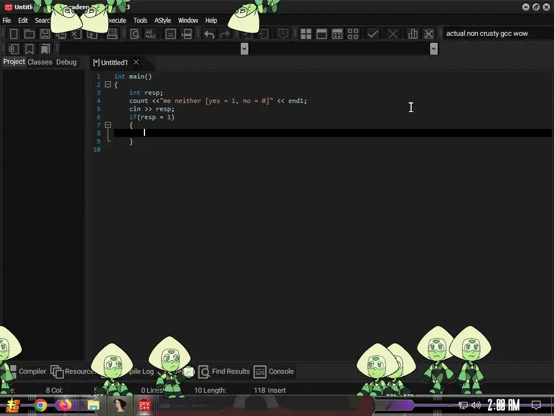Undo the last edit
This screenshot has height=416, width=554.
[x=209, y=34]
